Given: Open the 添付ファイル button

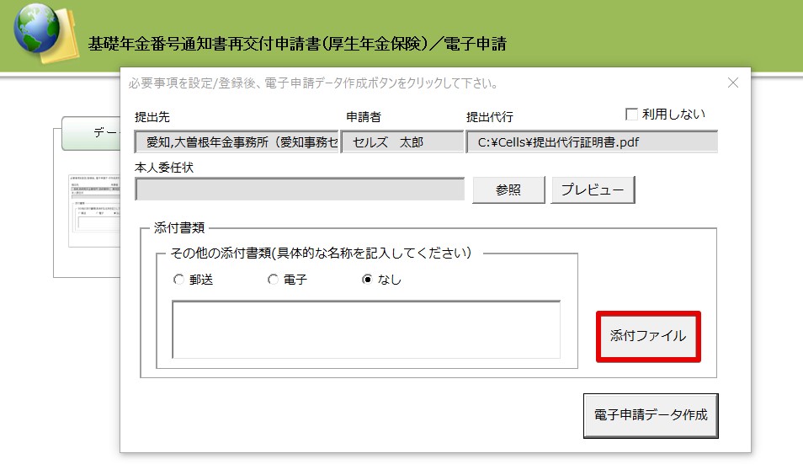Looking at the screenshot, I should [648, 336].
